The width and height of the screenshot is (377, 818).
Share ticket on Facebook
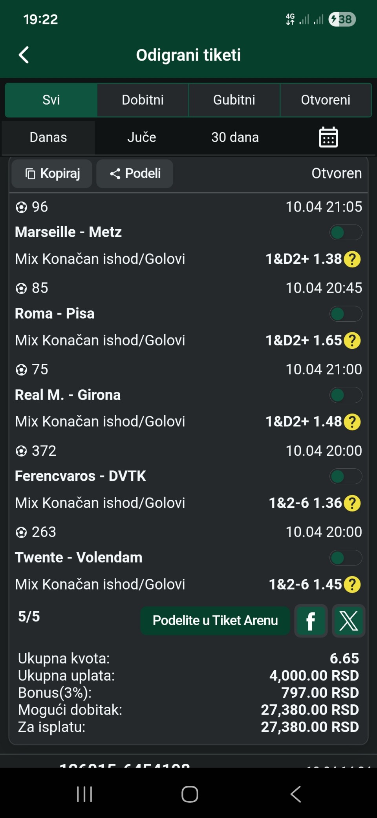[311, 621]
